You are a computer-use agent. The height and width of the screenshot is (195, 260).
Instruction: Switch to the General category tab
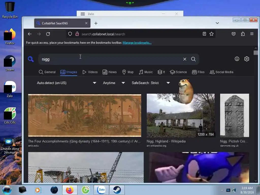(x=47, y=72)
